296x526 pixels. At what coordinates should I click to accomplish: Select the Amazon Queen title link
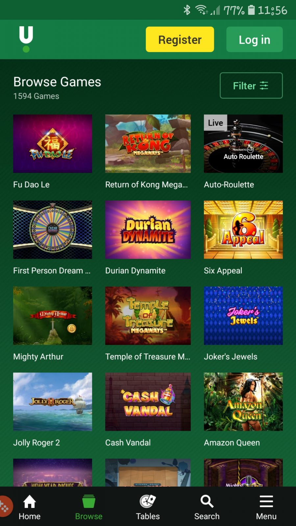[232, 443]
